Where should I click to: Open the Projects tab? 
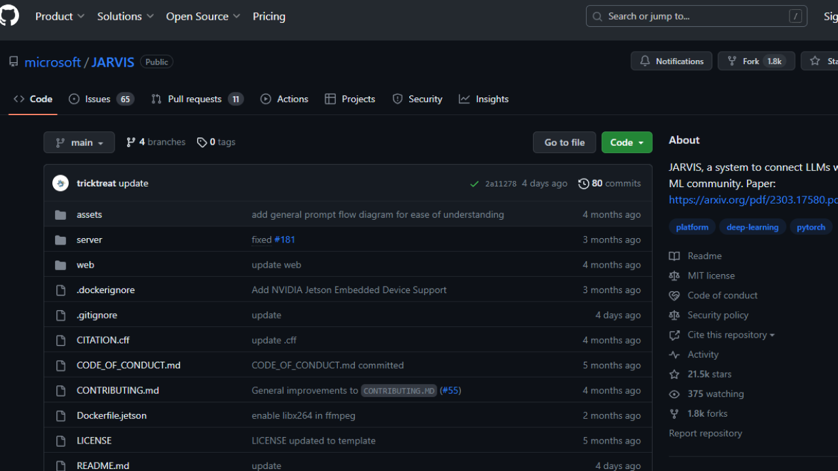click(350, 99)
